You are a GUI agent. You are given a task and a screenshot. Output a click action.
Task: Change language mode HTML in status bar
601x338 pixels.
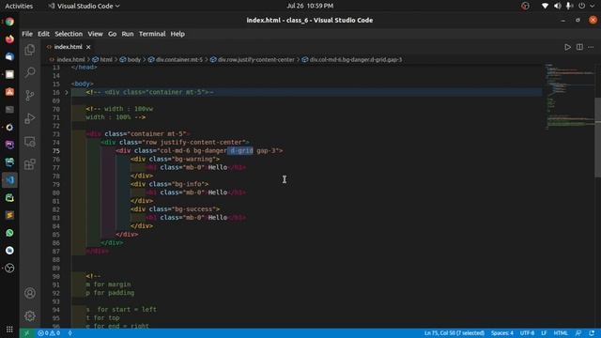(561, 333)
